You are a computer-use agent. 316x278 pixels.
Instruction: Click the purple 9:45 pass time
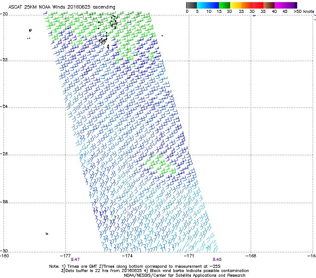[217, 260]
